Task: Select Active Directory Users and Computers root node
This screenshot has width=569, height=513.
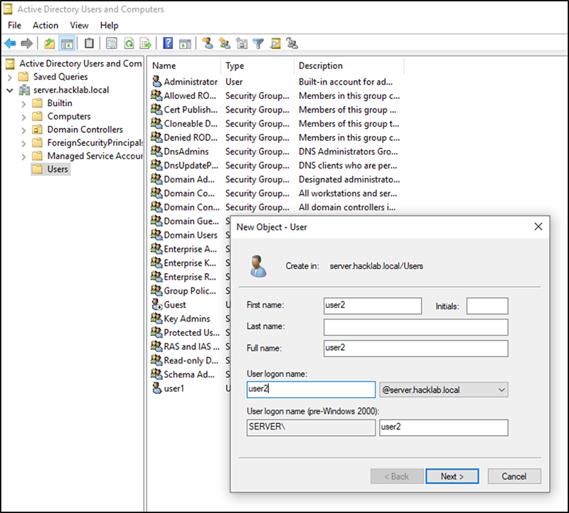Action: click(x=80, y=63)
